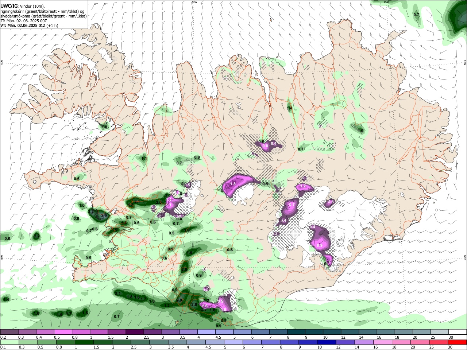Click the pale green 0.1 swatch in the lower legend row

(9, 342)
